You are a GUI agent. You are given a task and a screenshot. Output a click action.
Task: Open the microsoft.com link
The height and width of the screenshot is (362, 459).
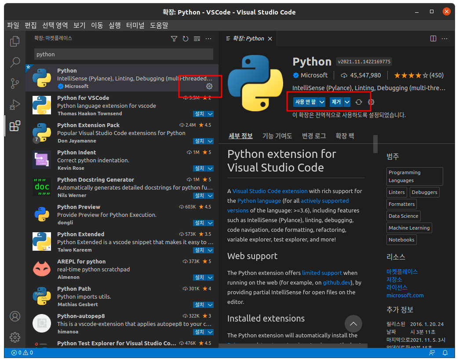[x=405, y=295]
